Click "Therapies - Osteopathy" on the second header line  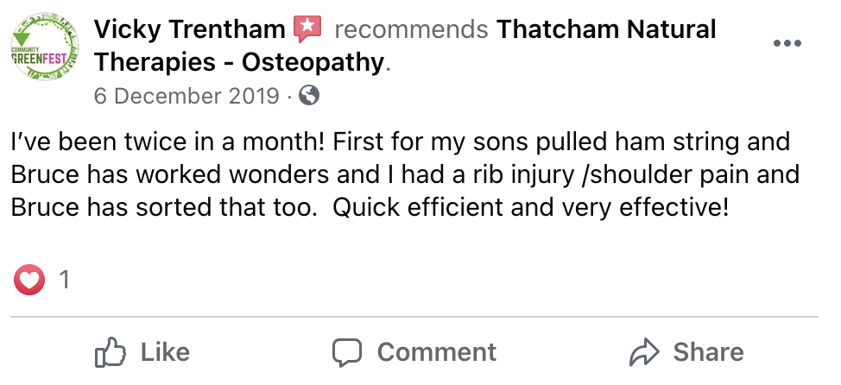(238, 63)
